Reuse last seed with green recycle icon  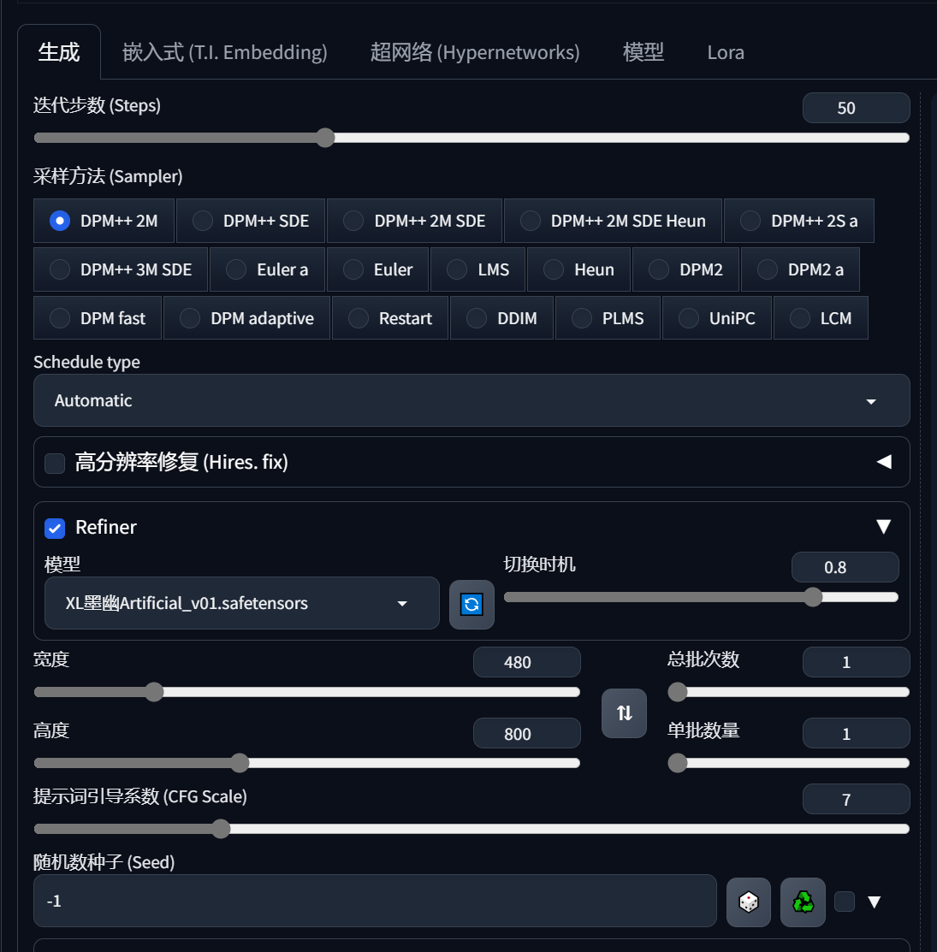pos(803,902)
